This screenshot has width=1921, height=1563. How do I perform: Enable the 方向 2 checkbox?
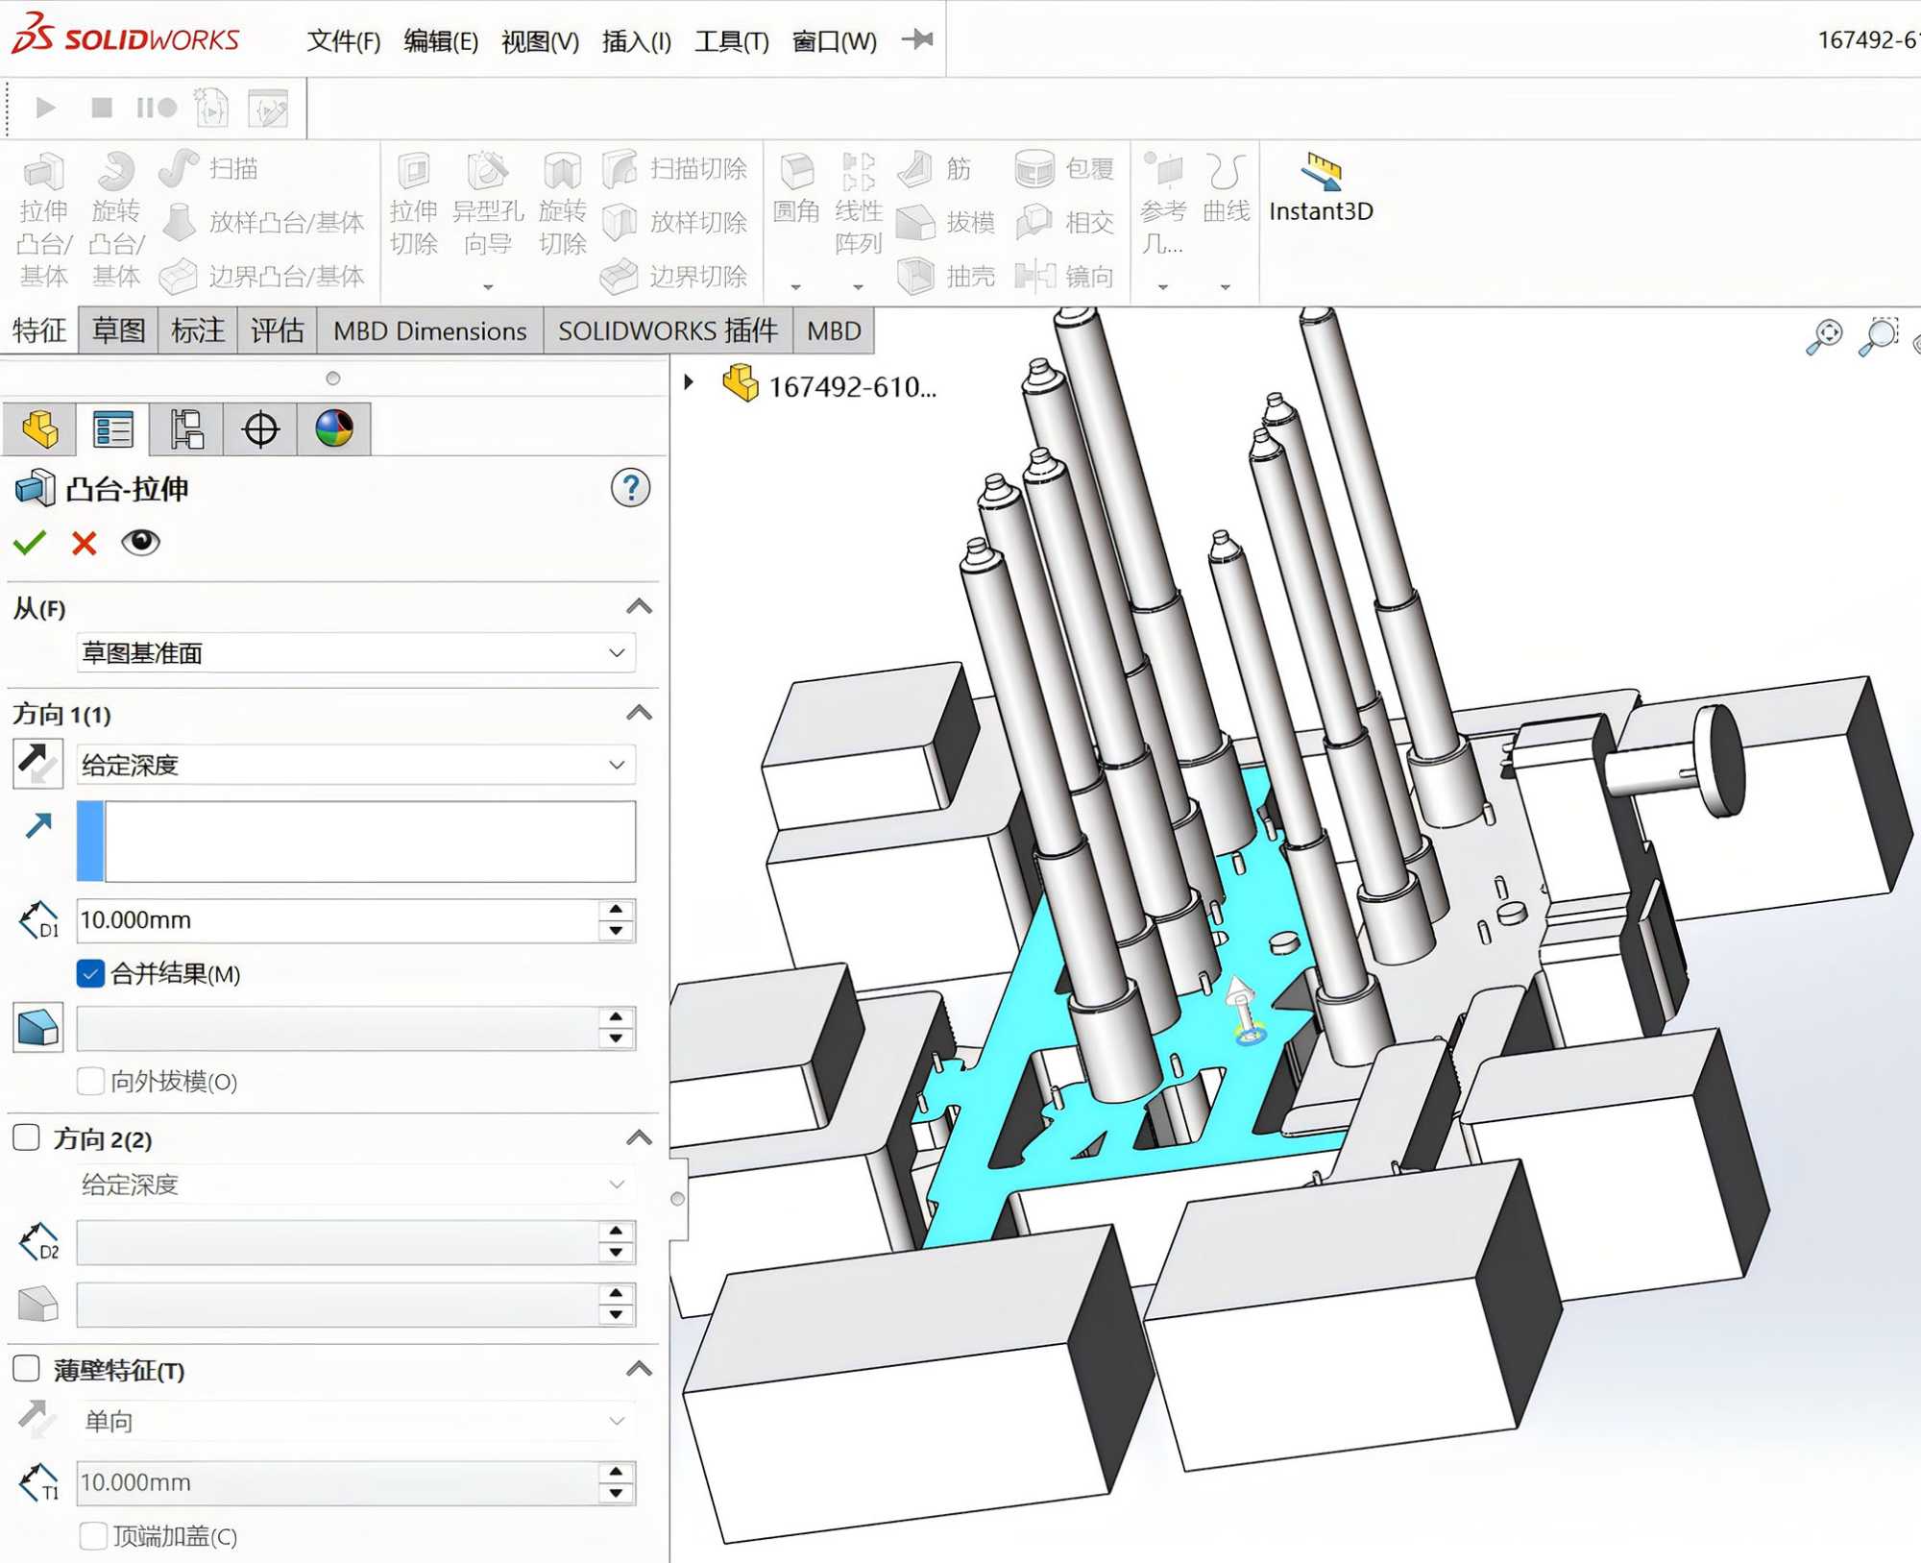(x=27, y=1138)
